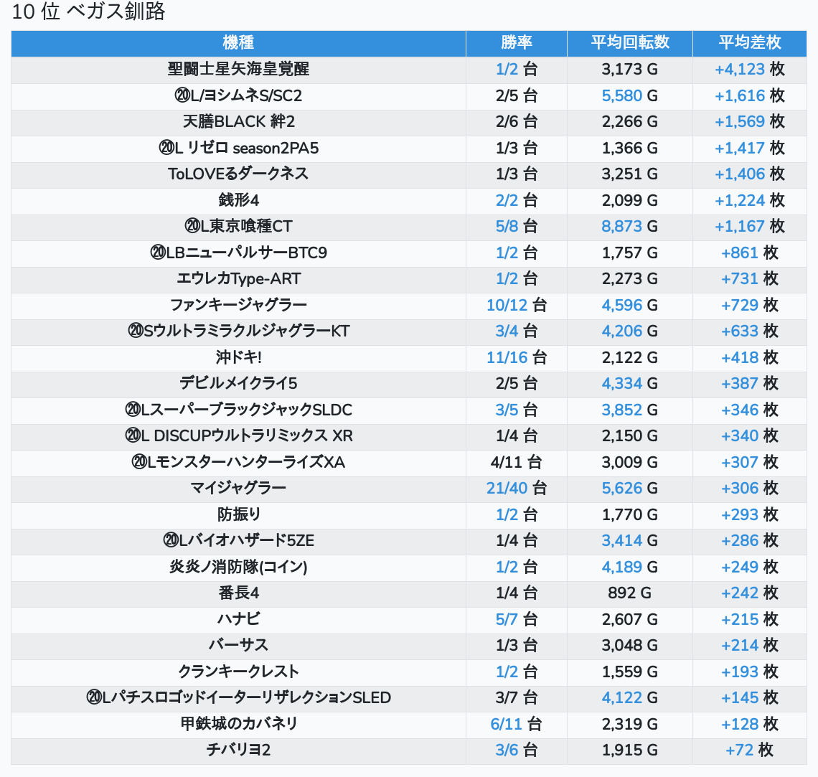818x777 pixels.
Task: Click the 5,580 G spin count
Action: (630, 95)
